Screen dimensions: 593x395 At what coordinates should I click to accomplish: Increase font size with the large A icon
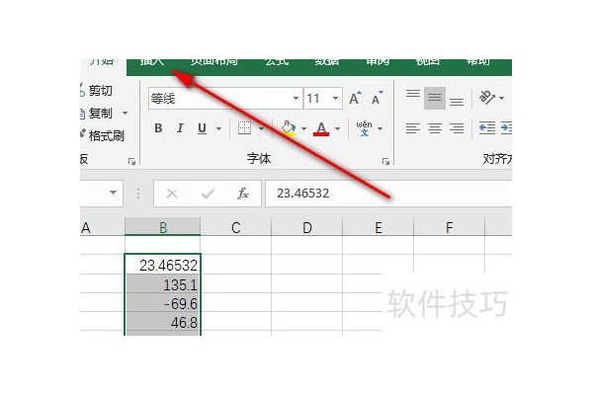point(355,99)
